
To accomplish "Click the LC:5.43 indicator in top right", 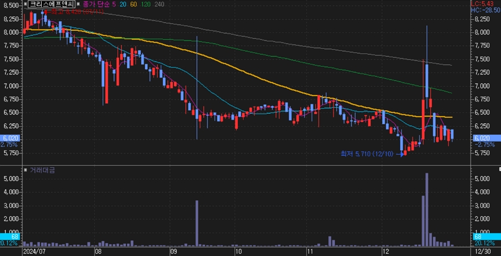I will [x=485, y=4].
